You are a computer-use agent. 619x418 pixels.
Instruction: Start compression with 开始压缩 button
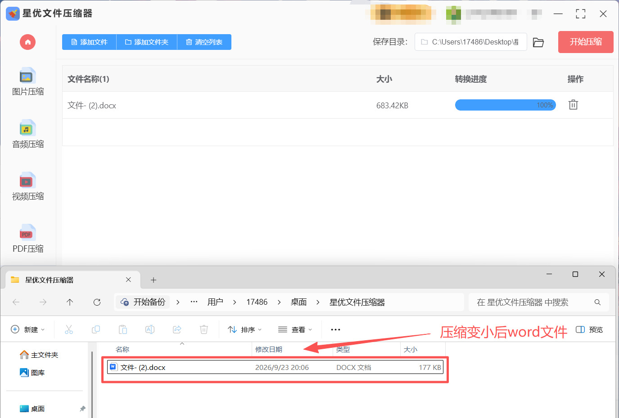pyautogui.click(x=586, y=42)
